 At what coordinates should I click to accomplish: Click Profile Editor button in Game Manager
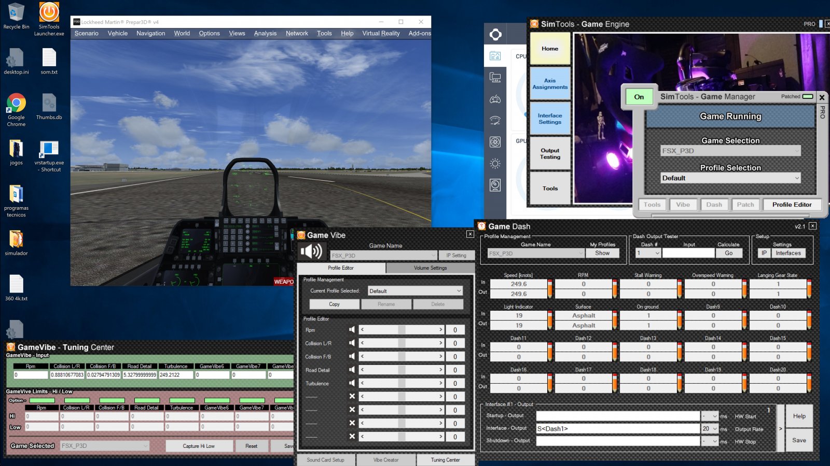click(x=792, y=205)
